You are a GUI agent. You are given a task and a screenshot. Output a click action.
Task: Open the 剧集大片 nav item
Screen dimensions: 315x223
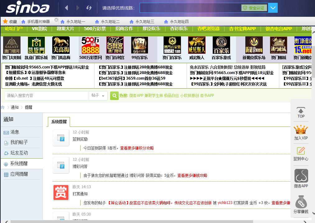click(65, 29)
